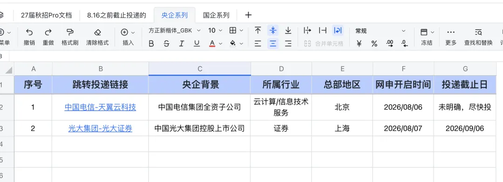Apply underline formatting

point(197,44)
